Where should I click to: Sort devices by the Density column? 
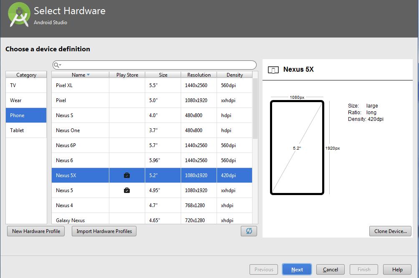click(x=234, y=75)
